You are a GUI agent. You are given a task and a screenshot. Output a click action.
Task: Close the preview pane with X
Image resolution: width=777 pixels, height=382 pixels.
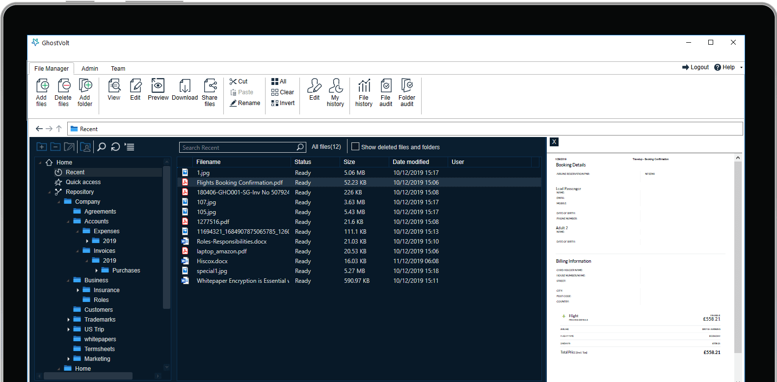554,142
